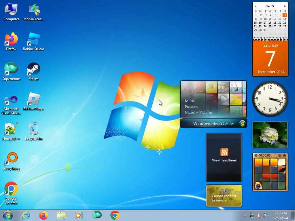
Task: Launch Chrome from the taskbar
Action: (x=115, y=215)
